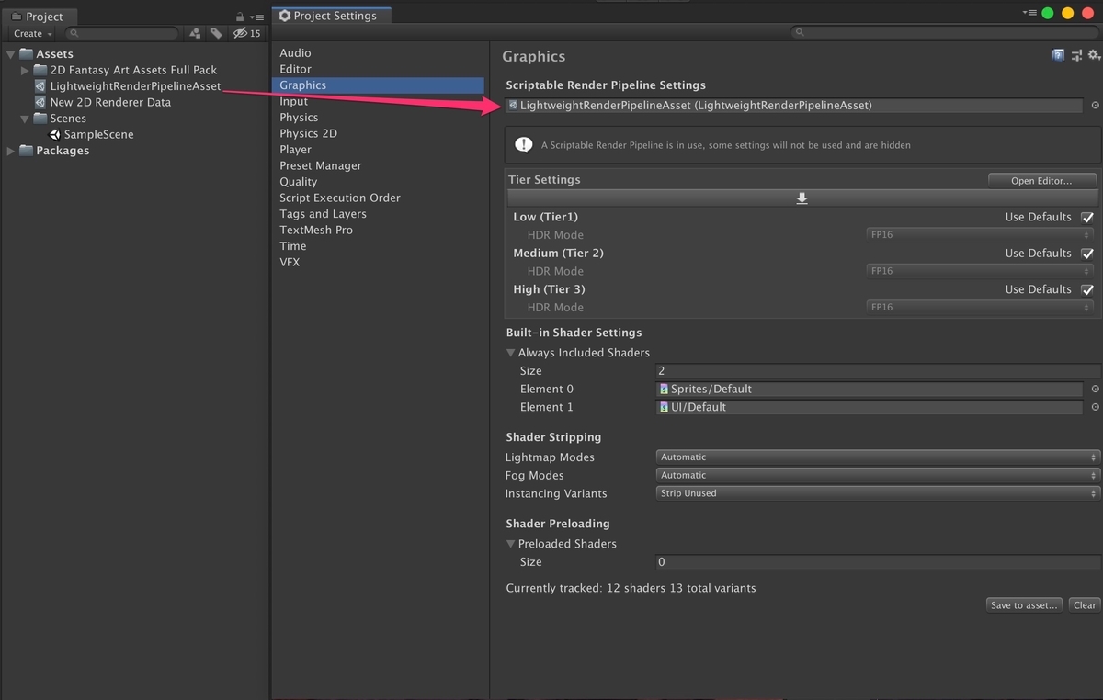Select the Physics 2D settings category
The image size is (1103, 700).
click(x=308, y=133)
